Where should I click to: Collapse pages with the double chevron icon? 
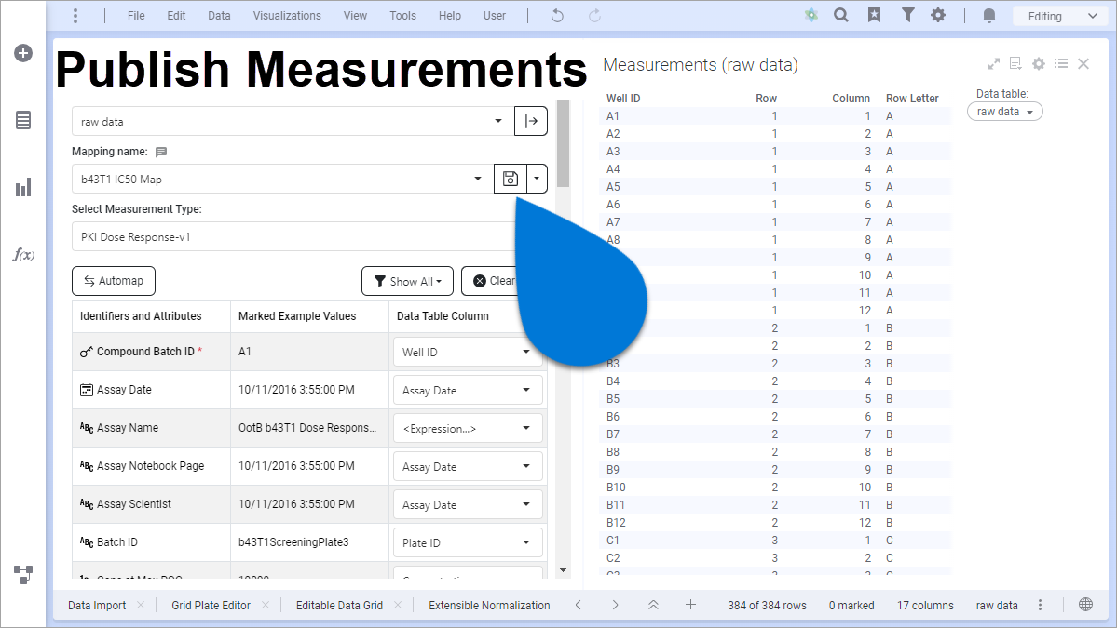tap(653, 605)
